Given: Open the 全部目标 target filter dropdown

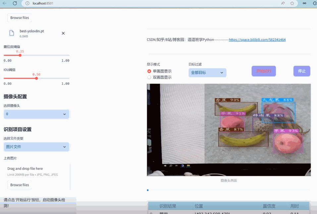Looking at the screenshot, I should coord(207,72).
